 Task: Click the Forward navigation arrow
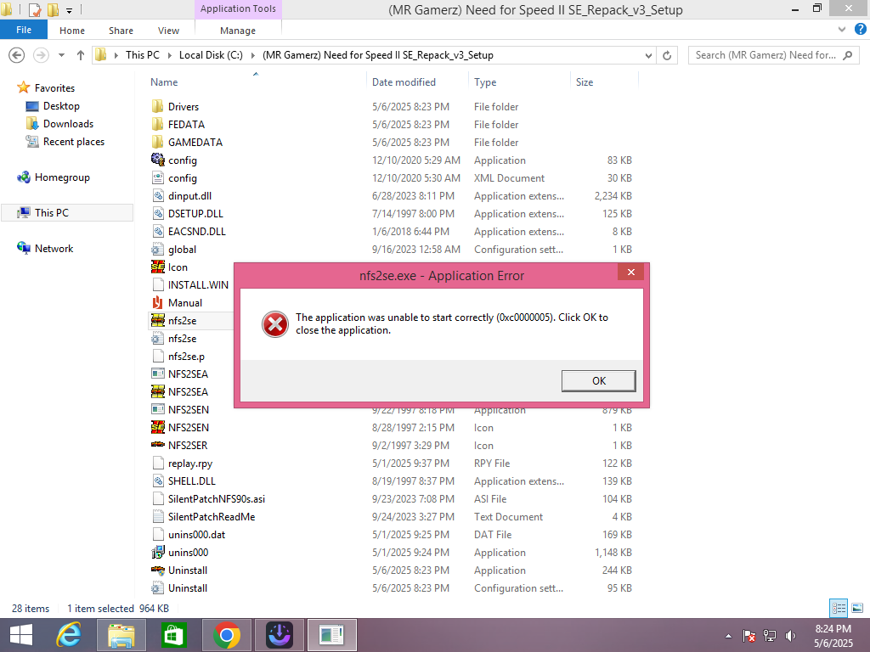point(41,55)
